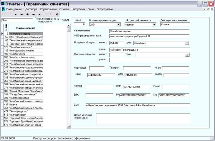Open the Договора menu
This screenshot has height=141, width=215.
click(31, 9)
